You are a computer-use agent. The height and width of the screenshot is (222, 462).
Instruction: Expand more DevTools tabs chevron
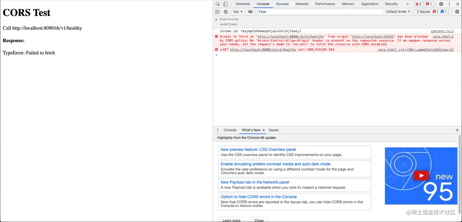[407, 4]
